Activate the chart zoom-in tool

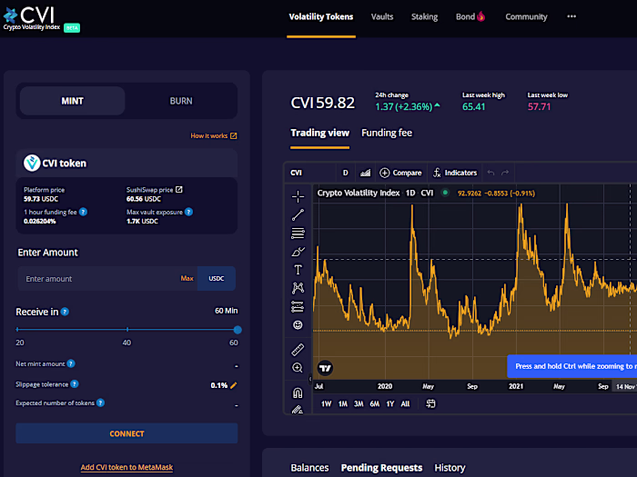[298, 368]
